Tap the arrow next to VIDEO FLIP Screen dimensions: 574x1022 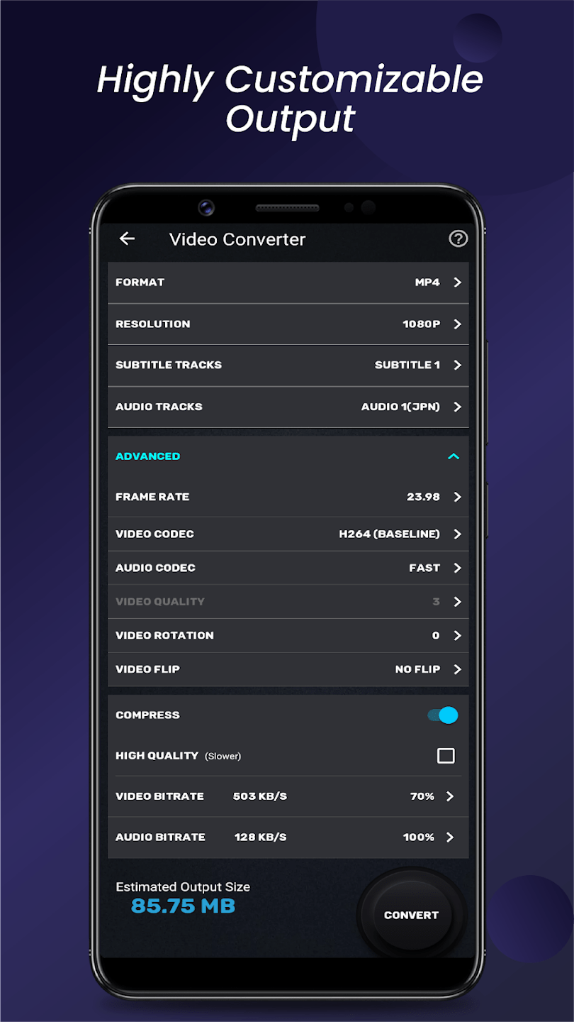tap(457, 669)
